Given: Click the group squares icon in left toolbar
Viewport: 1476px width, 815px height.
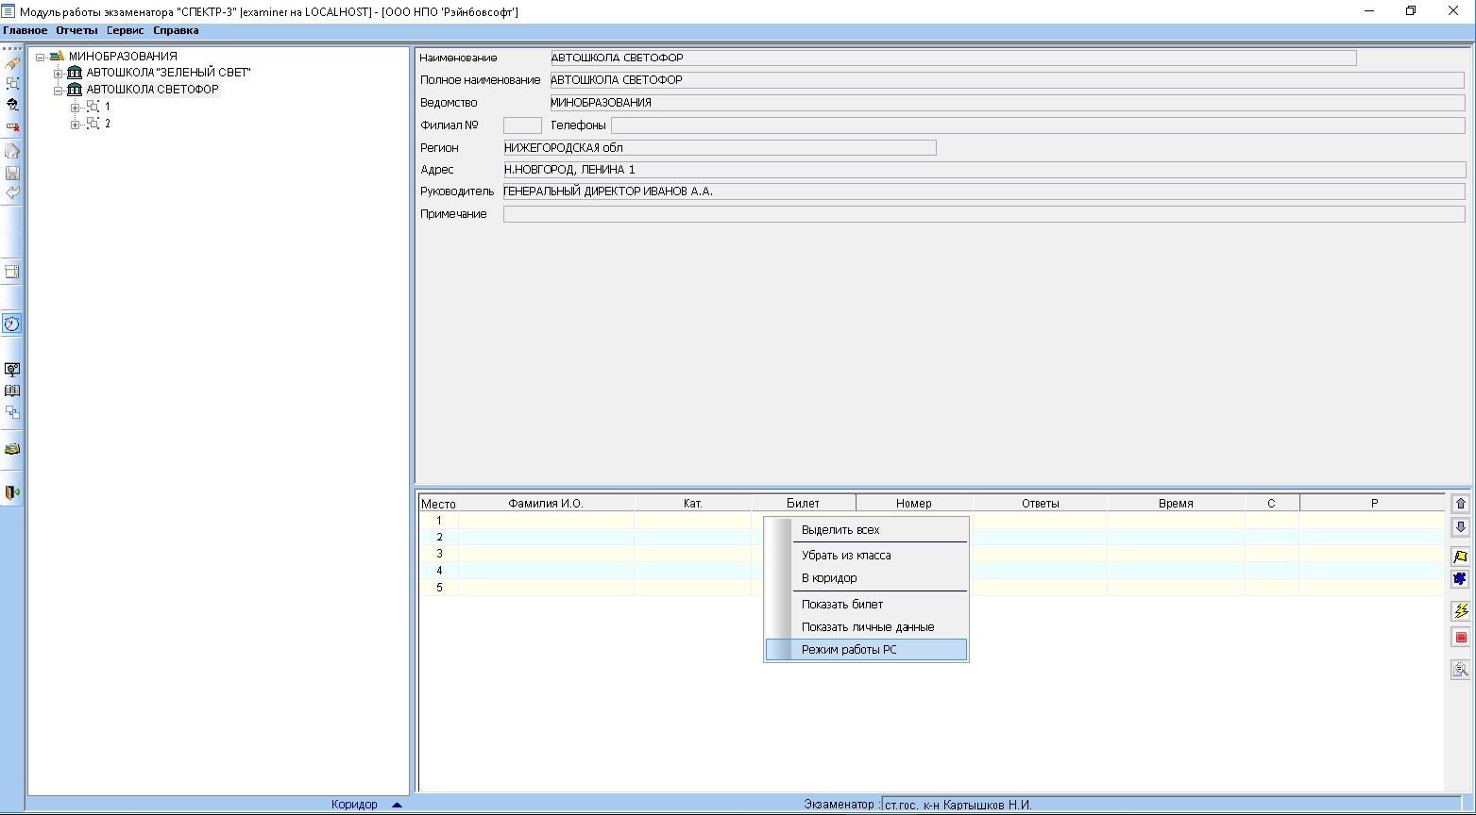Looking at the screenshot, I should [x=12, y=84].
